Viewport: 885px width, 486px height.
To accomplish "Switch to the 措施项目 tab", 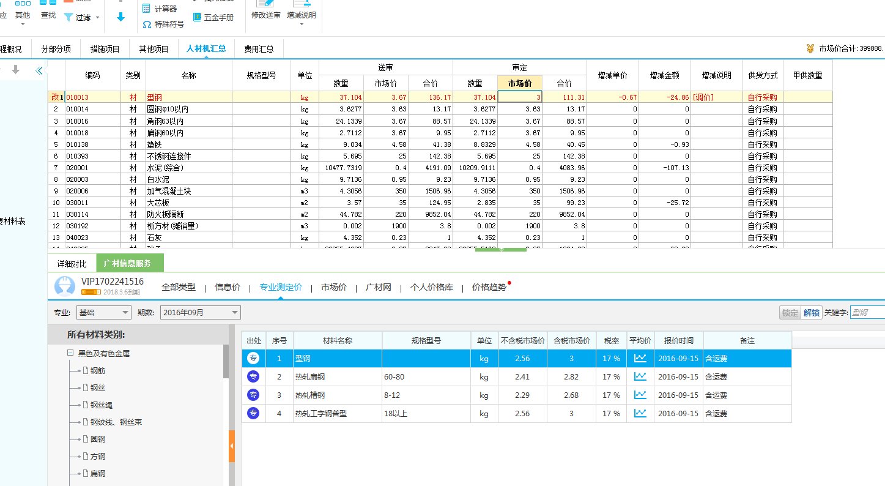I will (x=105, y=49).
